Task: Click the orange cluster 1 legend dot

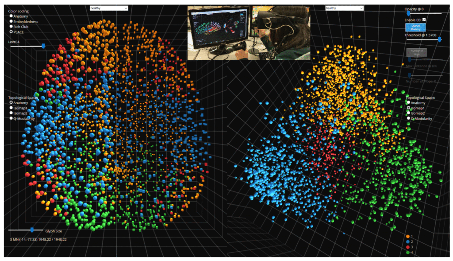Action: (407, 236)
